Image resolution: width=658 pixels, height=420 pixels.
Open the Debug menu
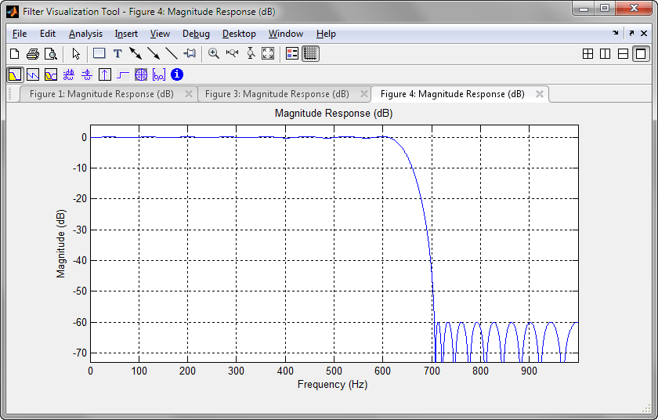coord(196,34)
